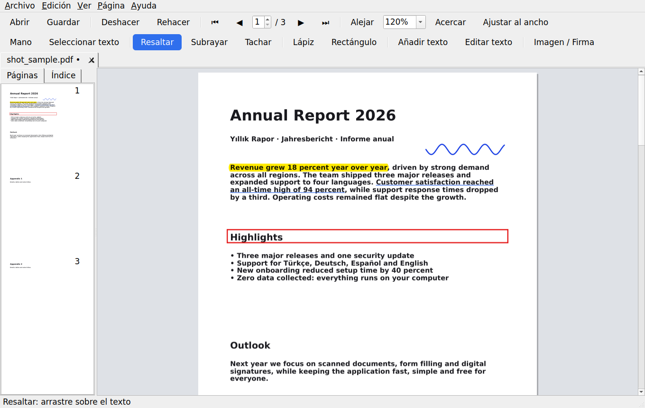
Task: Go to the previous page arrow
Action: coord(240,22)
